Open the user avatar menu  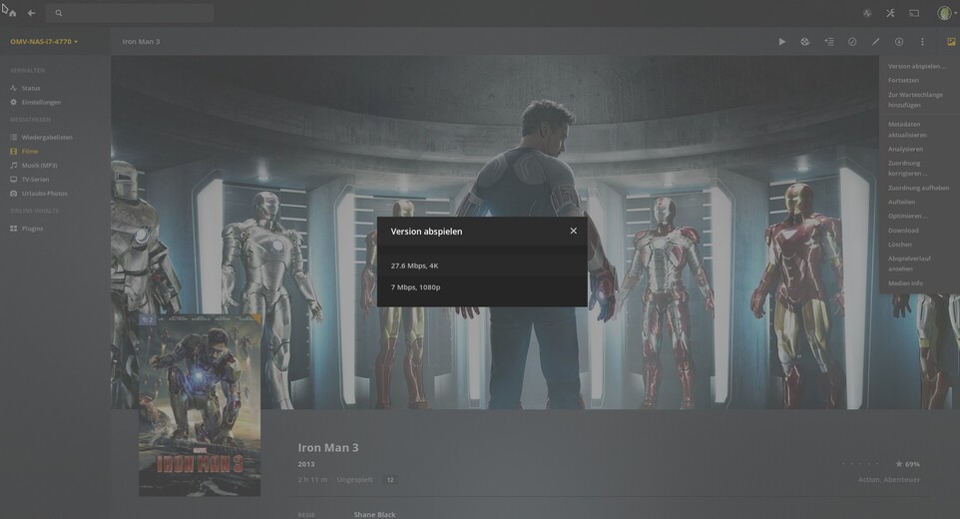point(944,13)
